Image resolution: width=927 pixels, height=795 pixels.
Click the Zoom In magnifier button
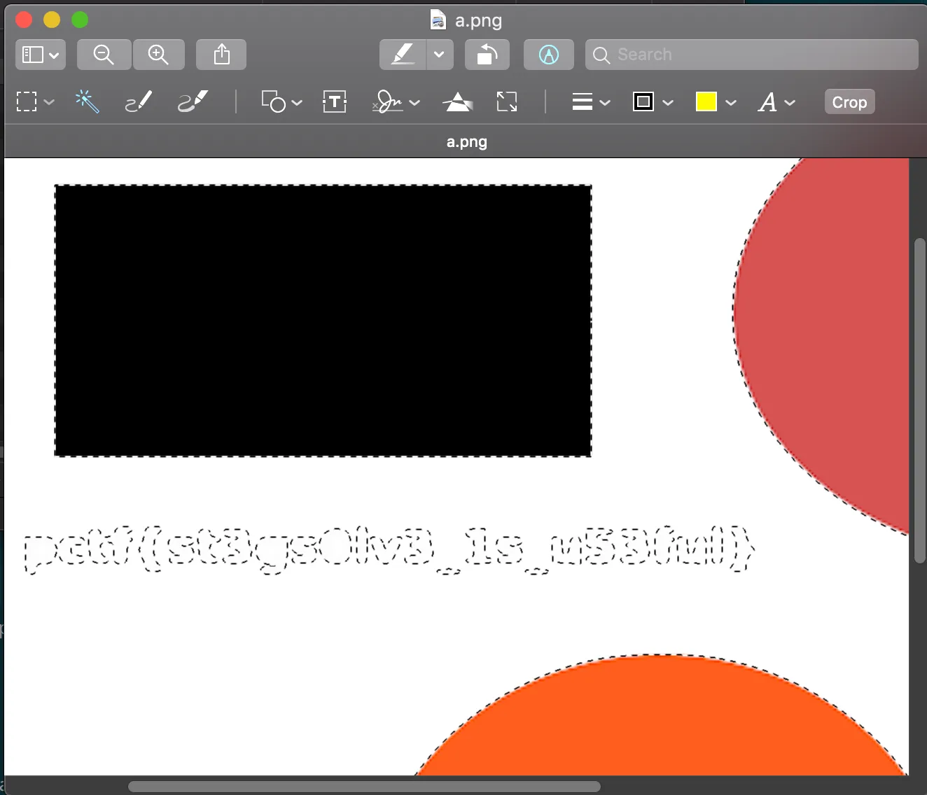pos(158,55)
